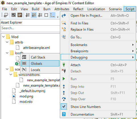Click the Replace In Files icon
Image resolution: width=137 pixels, height=119 pixels.
tap(64, 29)
